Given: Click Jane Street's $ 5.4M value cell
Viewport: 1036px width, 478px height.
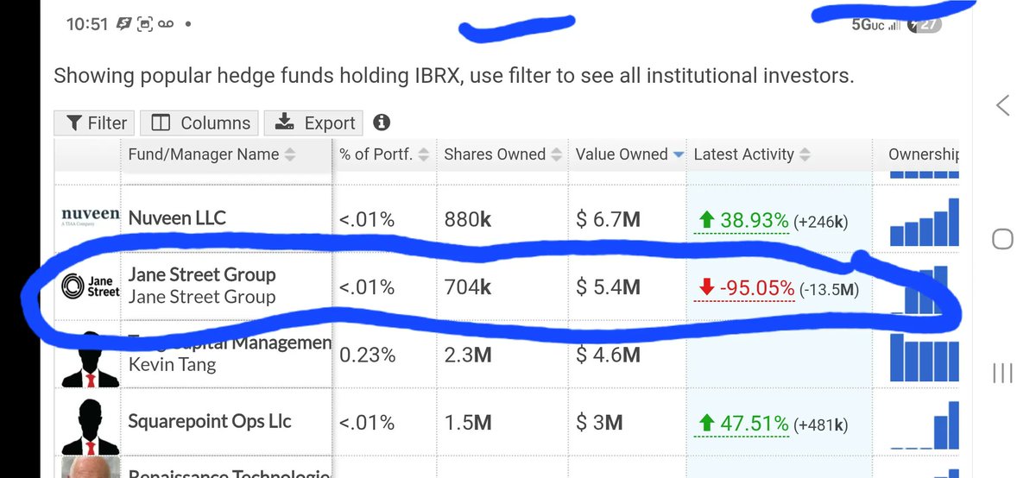Looking at the screenshot, I should 609,287.
